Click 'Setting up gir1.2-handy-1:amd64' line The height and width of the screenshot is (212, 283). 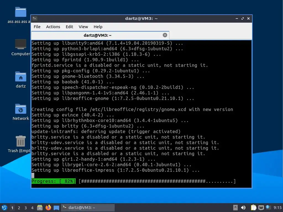pos(93,159)
